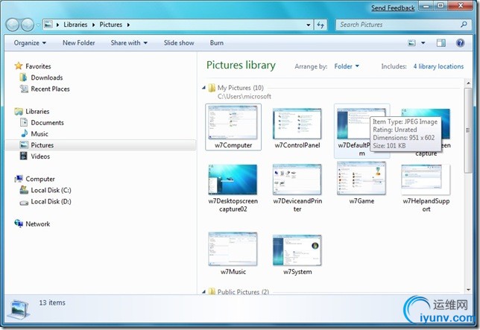Click the Send Feedback link
Viewport: 480px width, 330px height.
click(x=393, y=8)
